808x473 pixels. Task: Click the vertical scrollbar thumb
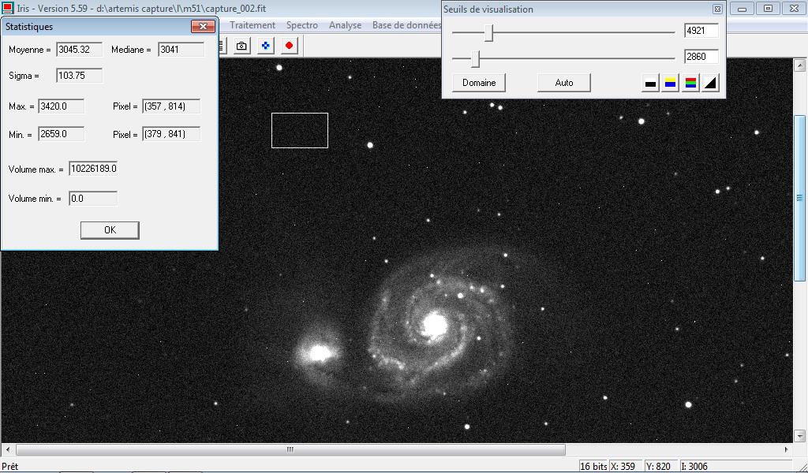pyautogui.click(x=800, y=198)
